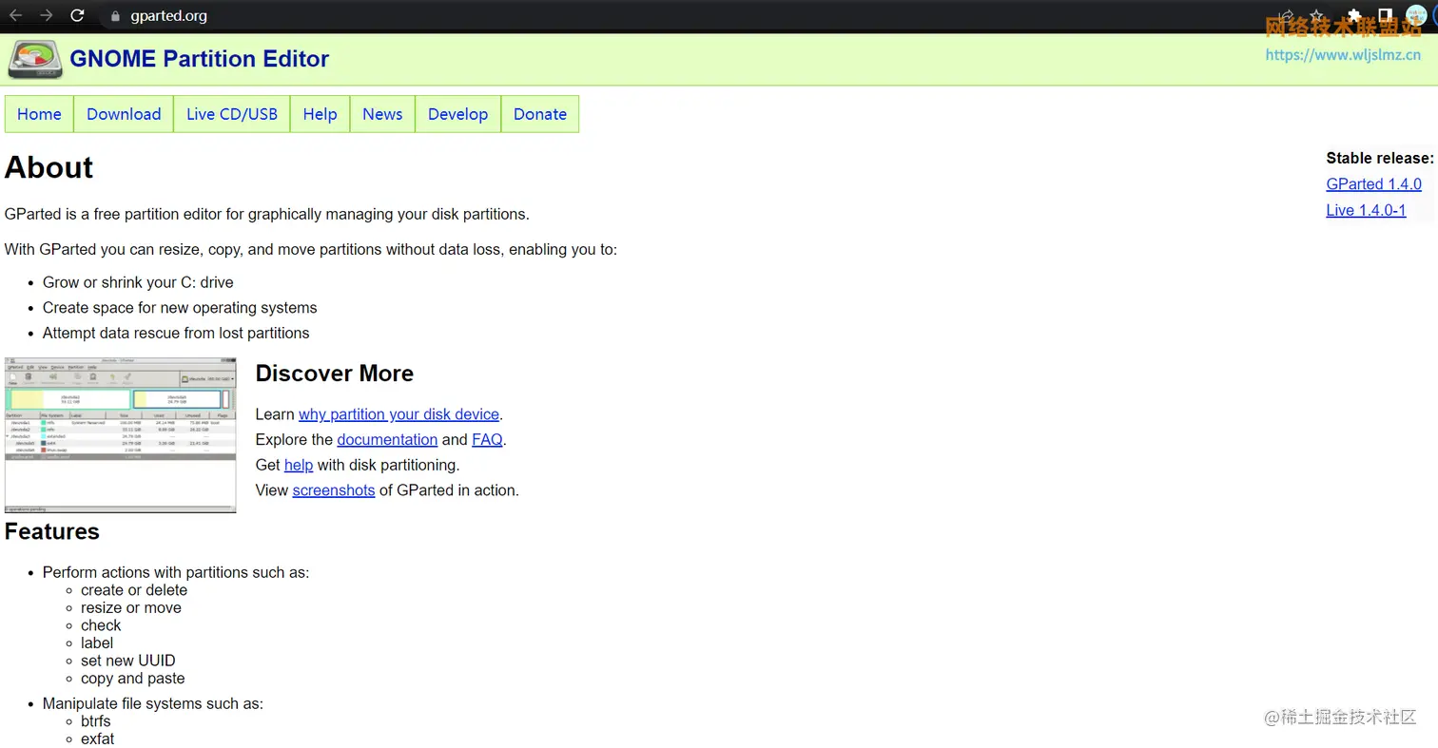Click 'Grow or shrink your C: drive'

point(138,282)
